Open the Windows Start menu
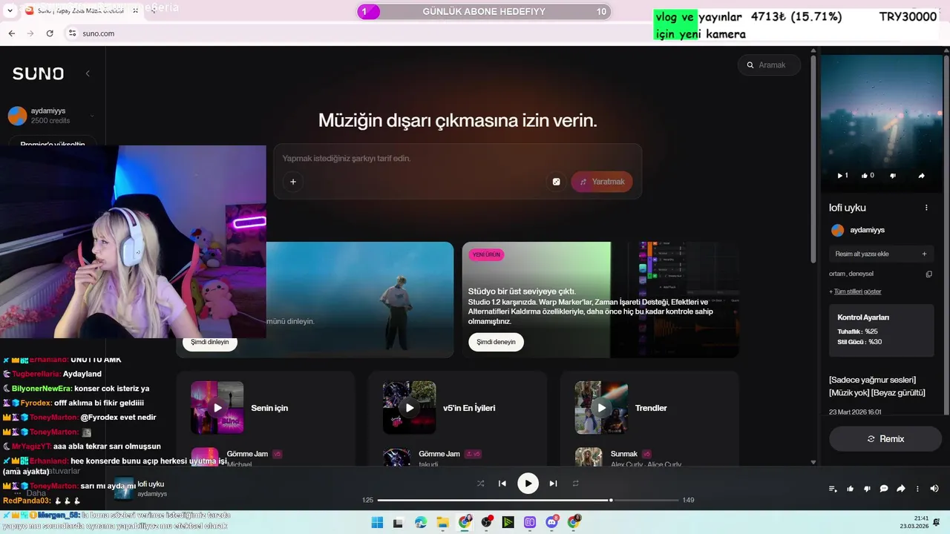 point(377,522)
